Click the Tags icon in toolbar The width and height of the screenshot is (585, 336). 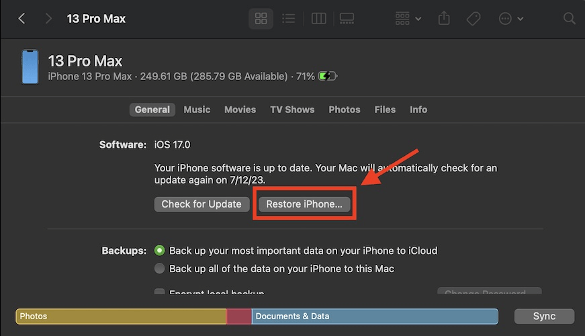point(474,19)
